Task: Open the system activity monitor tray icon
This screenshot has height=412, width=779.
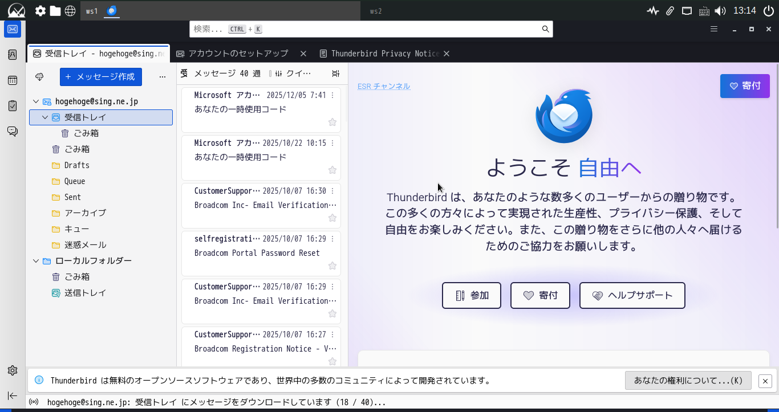Action: pyautogui.click(x=654, y=11)
